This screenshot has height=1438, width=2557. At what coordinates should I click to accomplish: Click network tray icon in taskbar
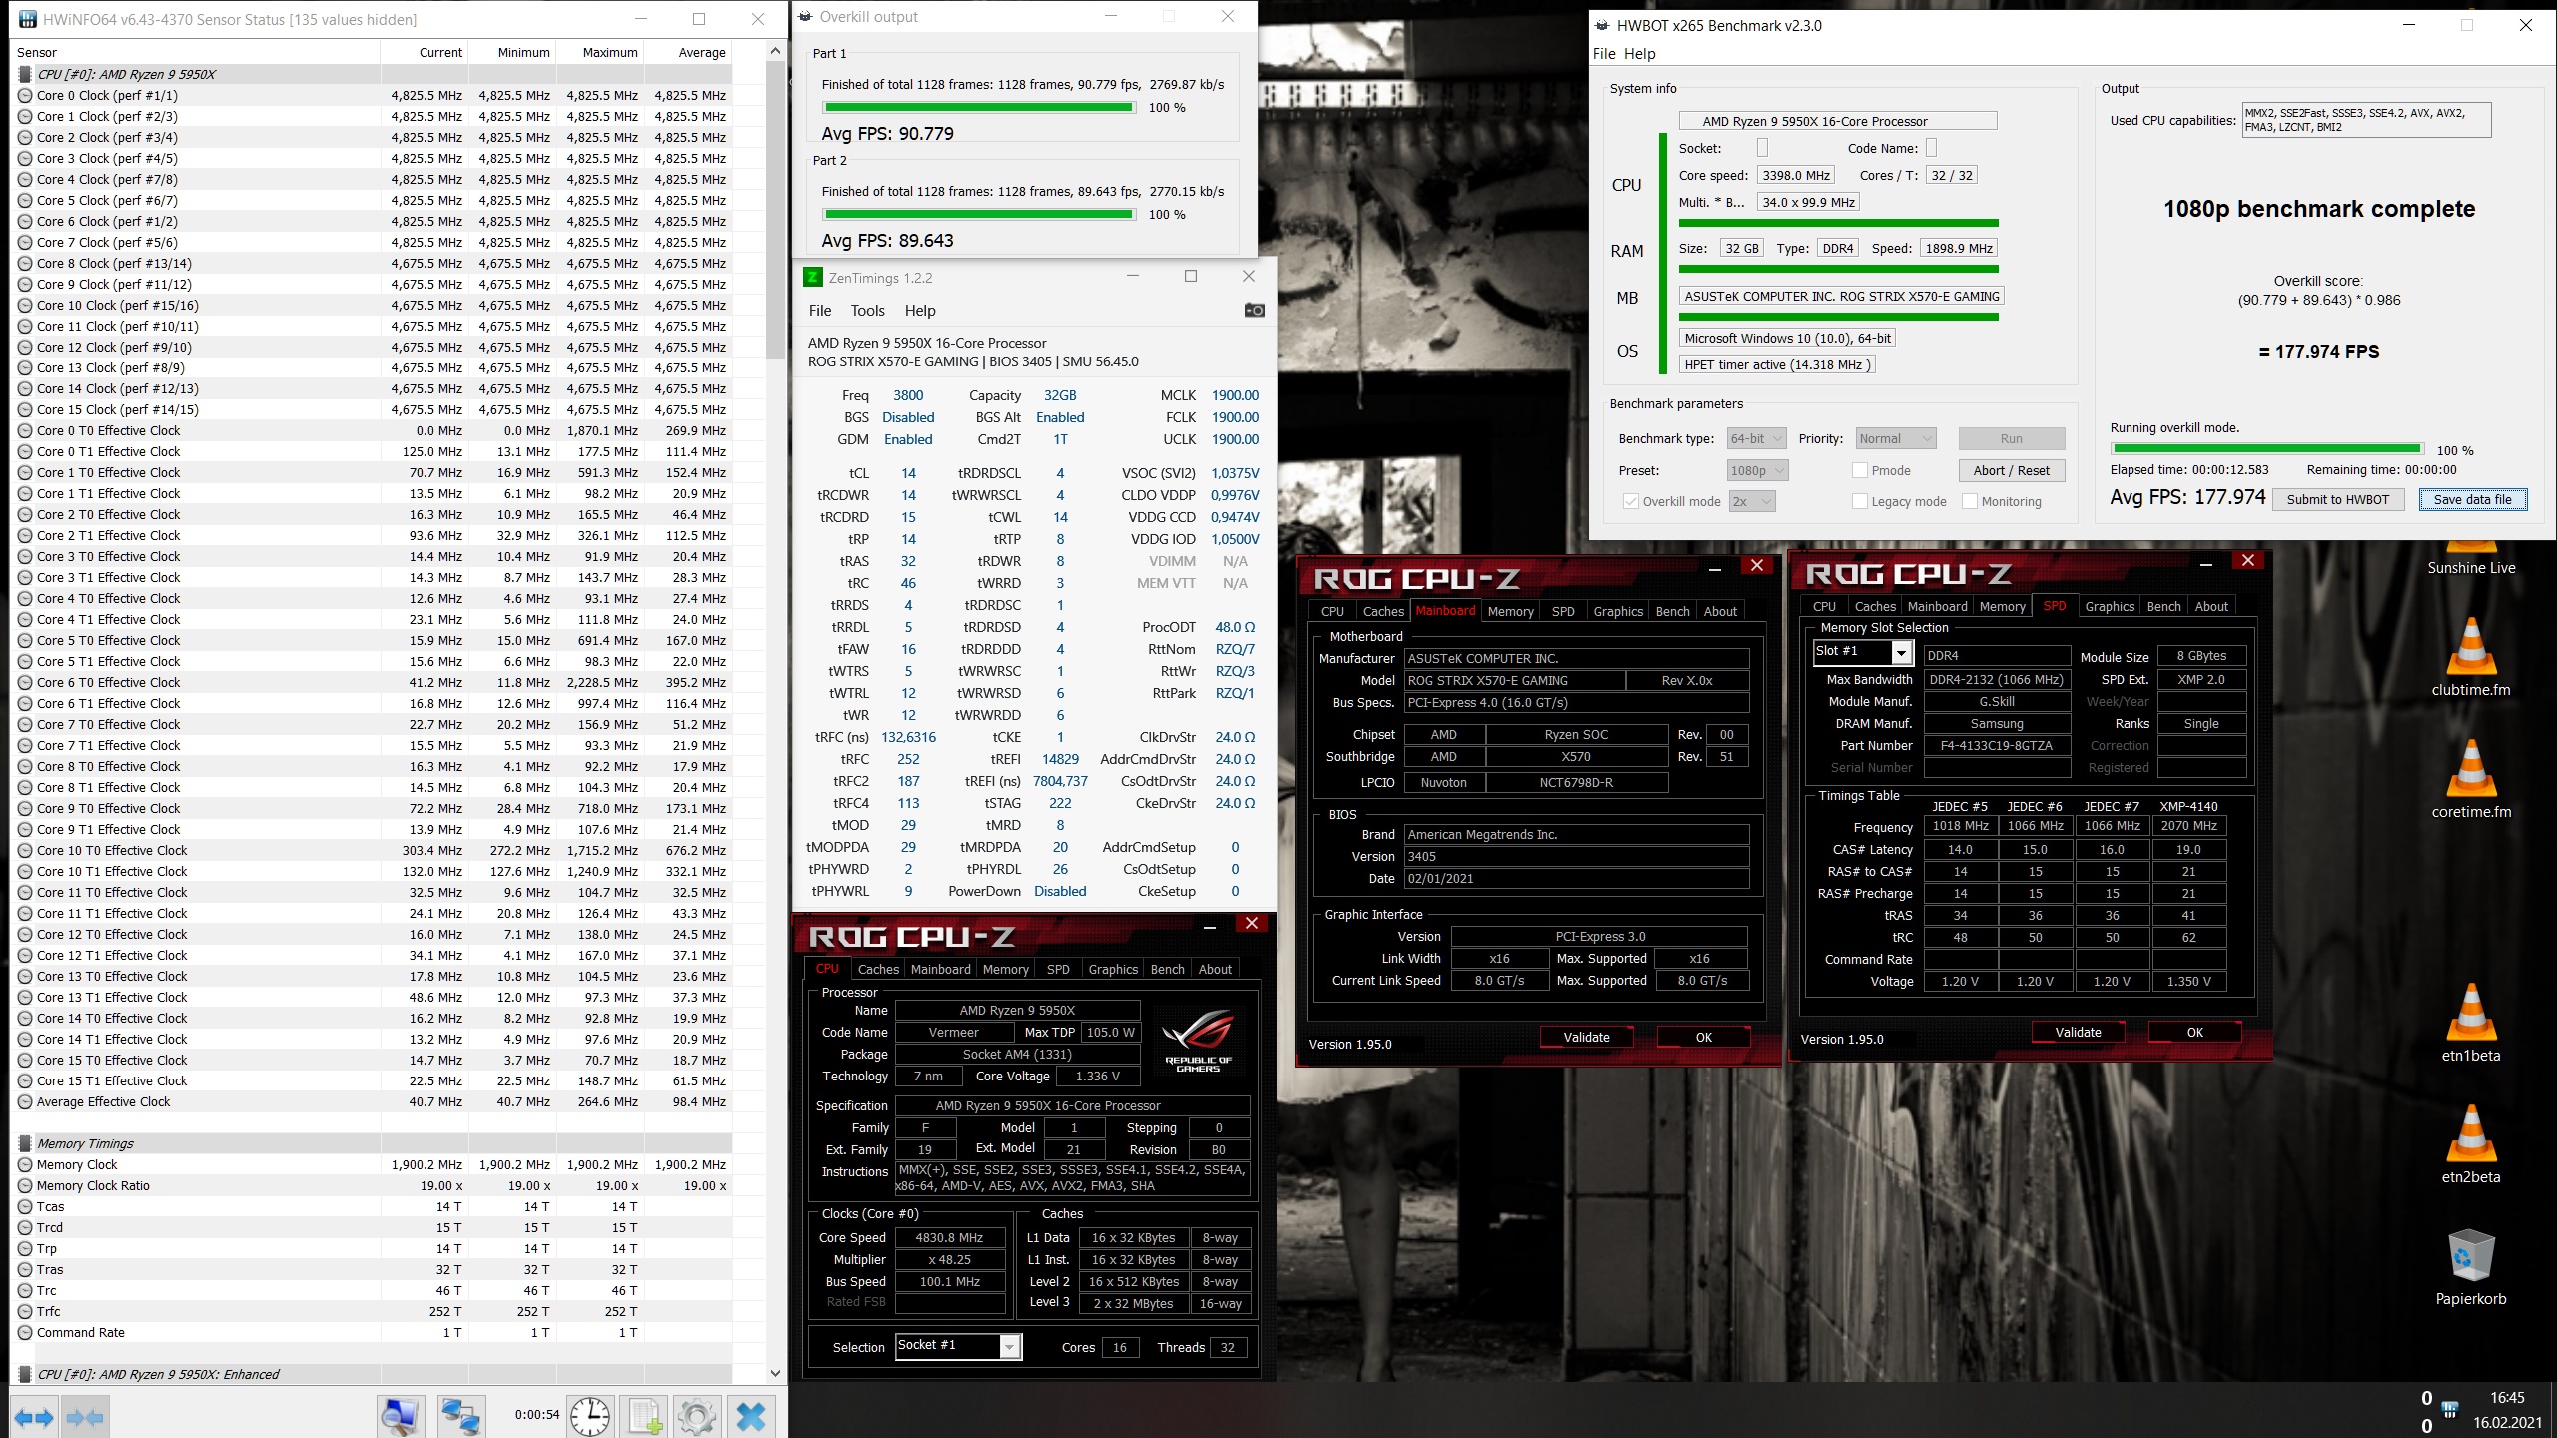pos(2450,1409)
